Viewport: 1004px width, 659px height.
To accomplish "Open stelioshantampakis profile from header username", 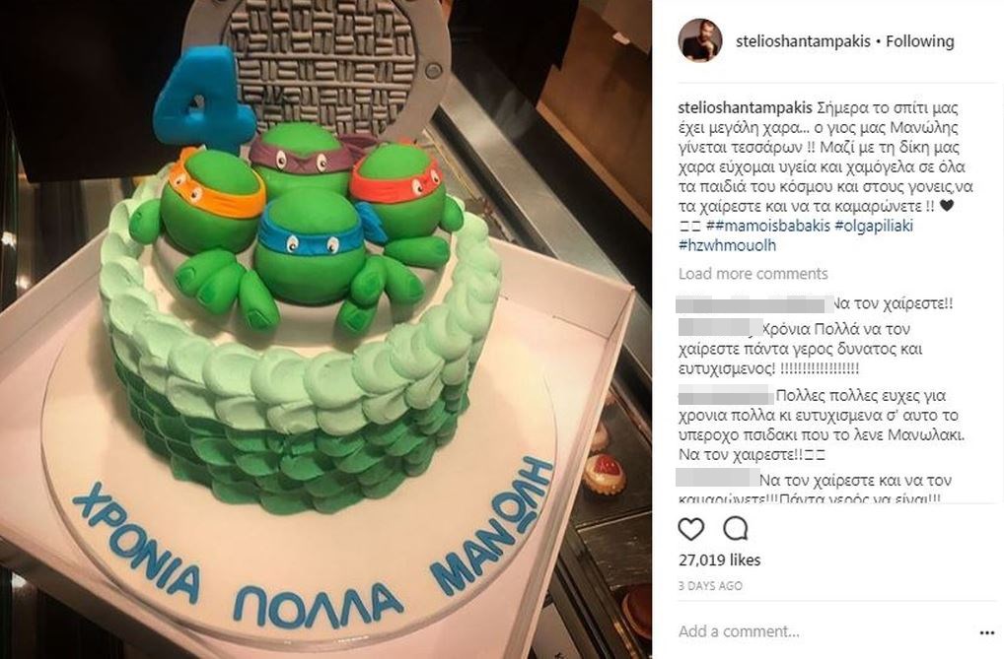I will (x=803, y=41).
